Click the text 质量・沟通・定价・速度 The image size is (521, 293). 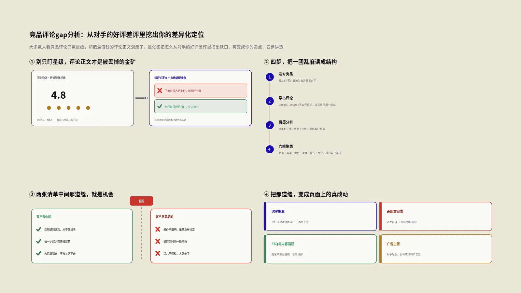[310, 153]
